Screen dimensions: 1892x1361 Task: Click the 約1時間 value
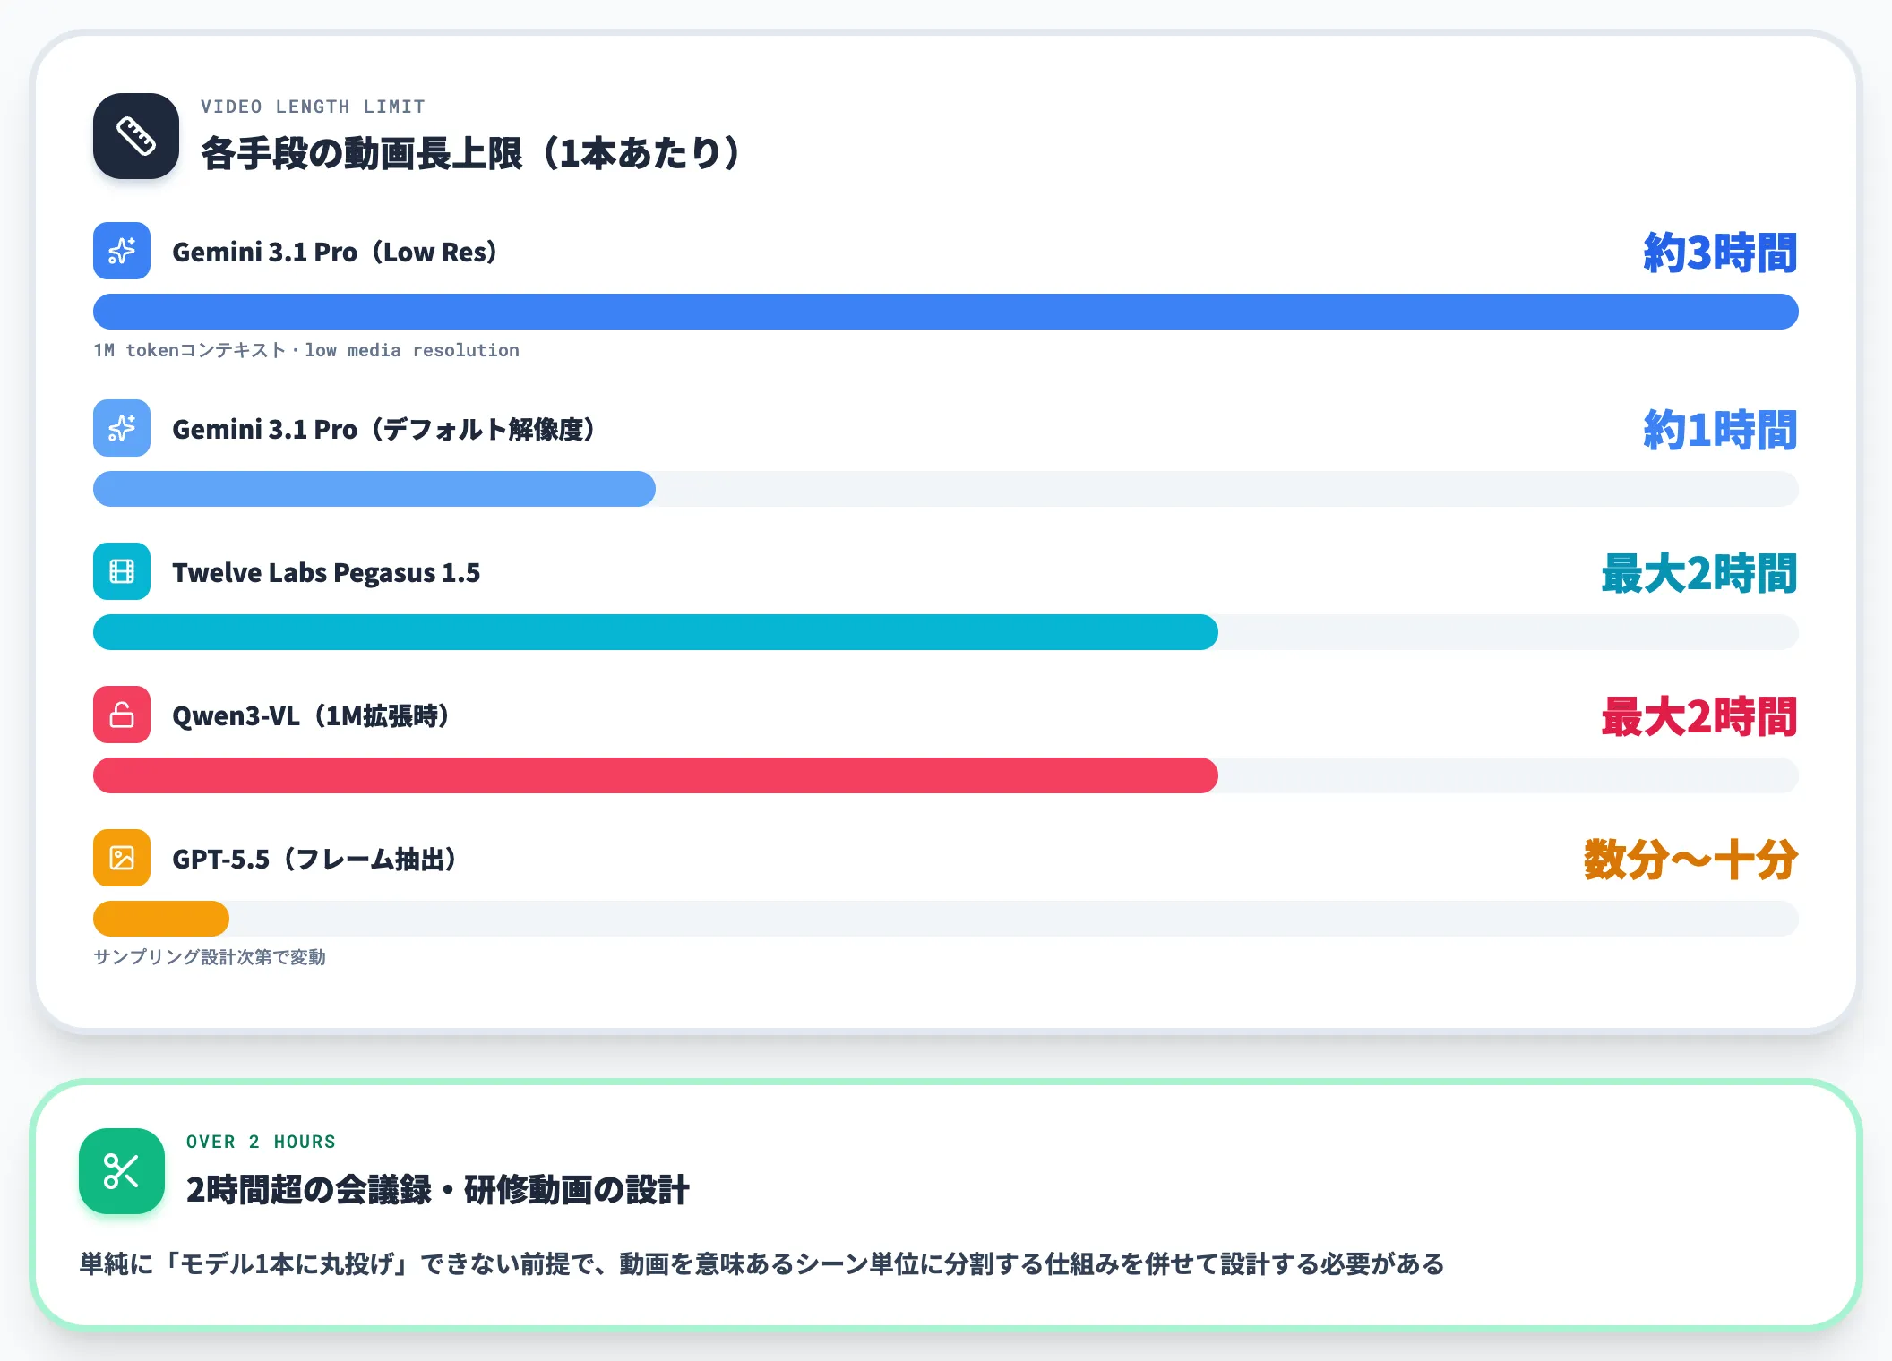point(1720,430)
